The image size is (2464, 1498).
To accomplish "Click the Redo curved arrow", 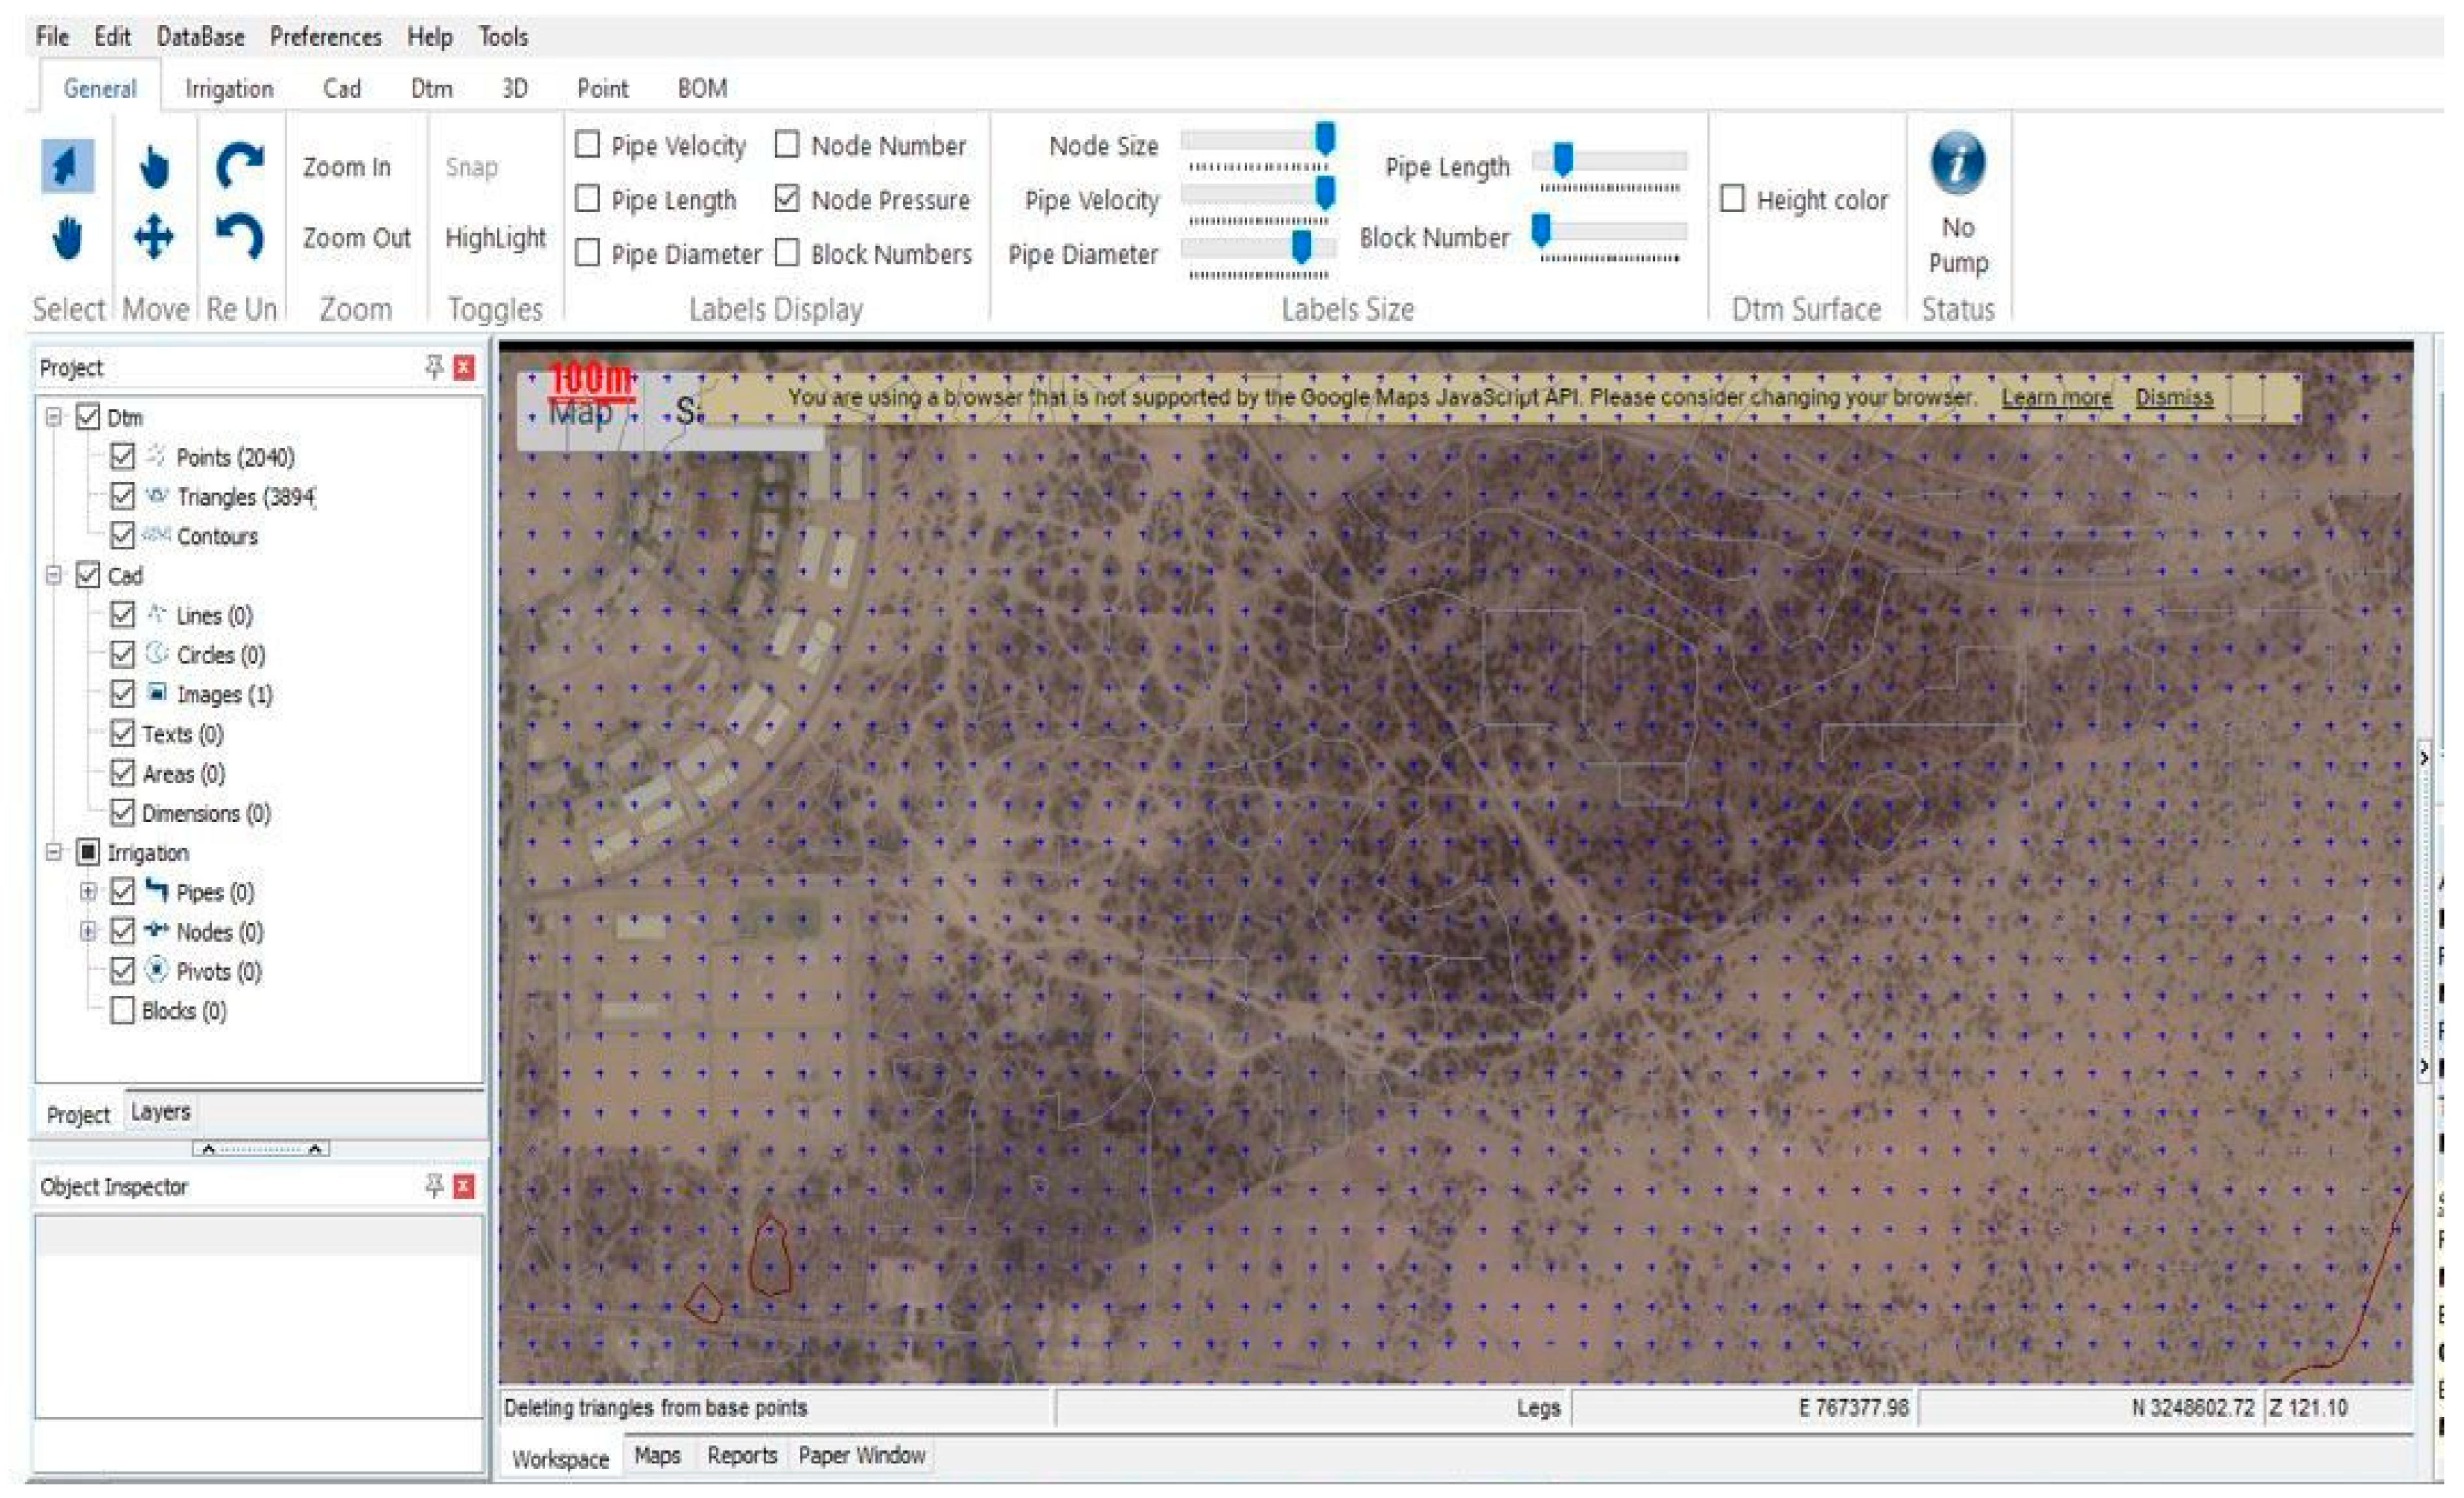I will coord(240,166).
